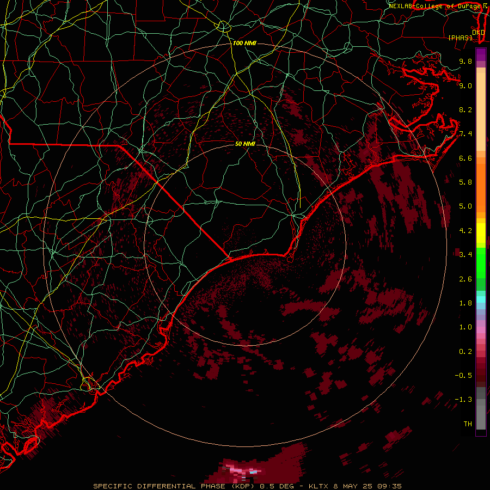The image size is (490, 490).
Task: Click the "NEXLAB-College of DuPage" header text
Action: pos(436,6)
